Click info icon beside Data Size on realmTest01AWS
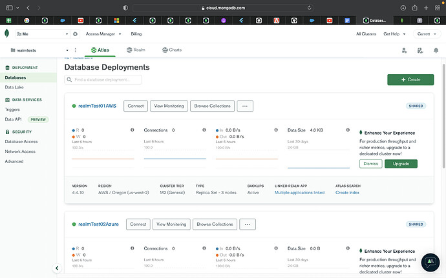This screenshot has width=446, height=278. tap(347, 130)
